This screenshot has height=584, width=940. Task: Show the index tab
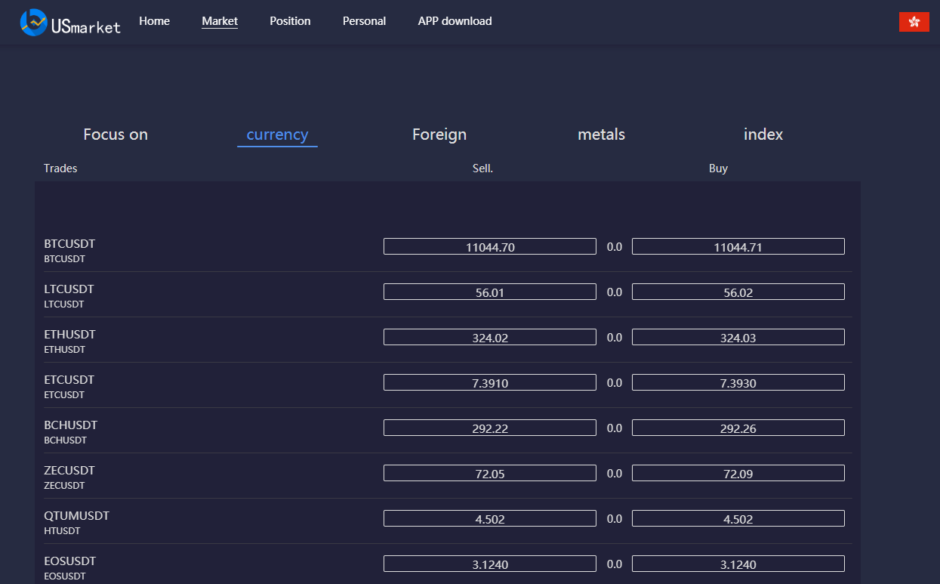point(763,134)
